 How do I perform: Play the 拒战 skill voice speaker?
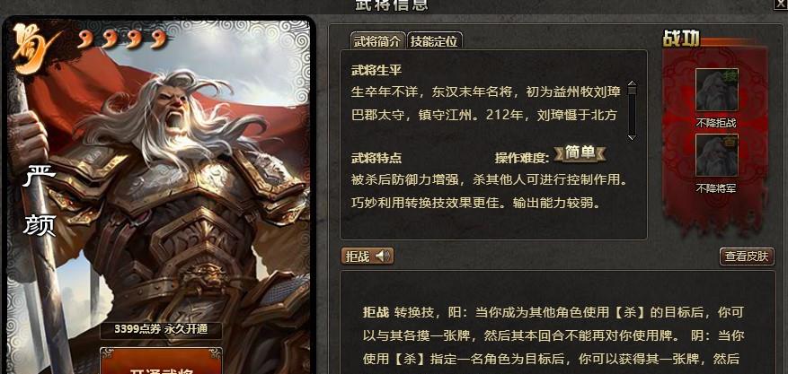383,257
